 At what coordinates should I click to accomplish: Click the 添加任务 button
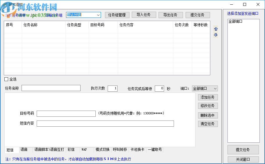point(208,97)
